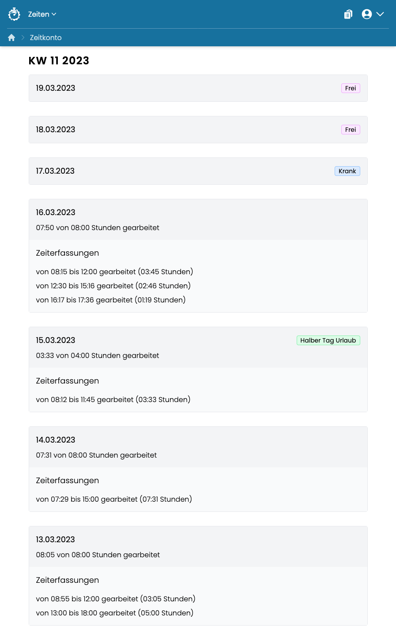The image size is (396, 630).
Task: Click the entry 07:29 bis 15:00 gearbeitet
Action: click(114, 499)
